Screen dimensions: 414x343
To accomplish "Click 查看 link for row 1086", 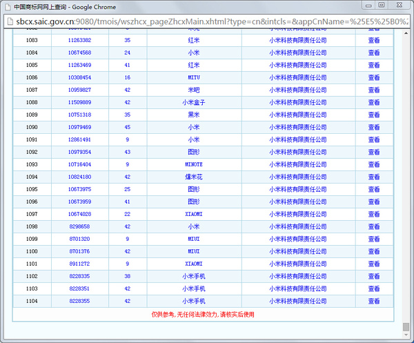I will click(374, 77).
